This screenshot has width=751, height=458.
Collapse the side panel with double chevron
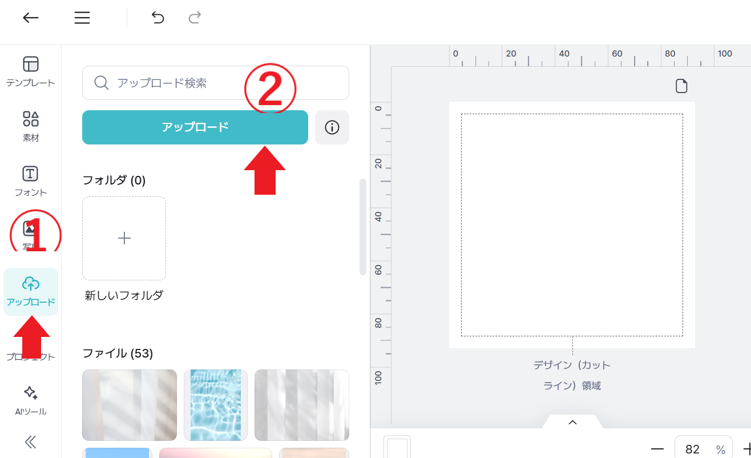(x=31, y=442)
